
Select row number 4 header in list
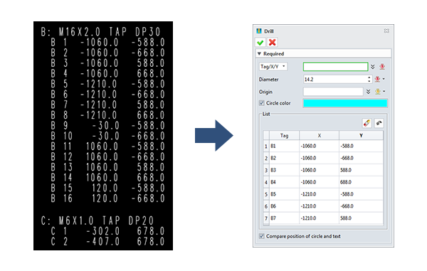click(266, 182)
